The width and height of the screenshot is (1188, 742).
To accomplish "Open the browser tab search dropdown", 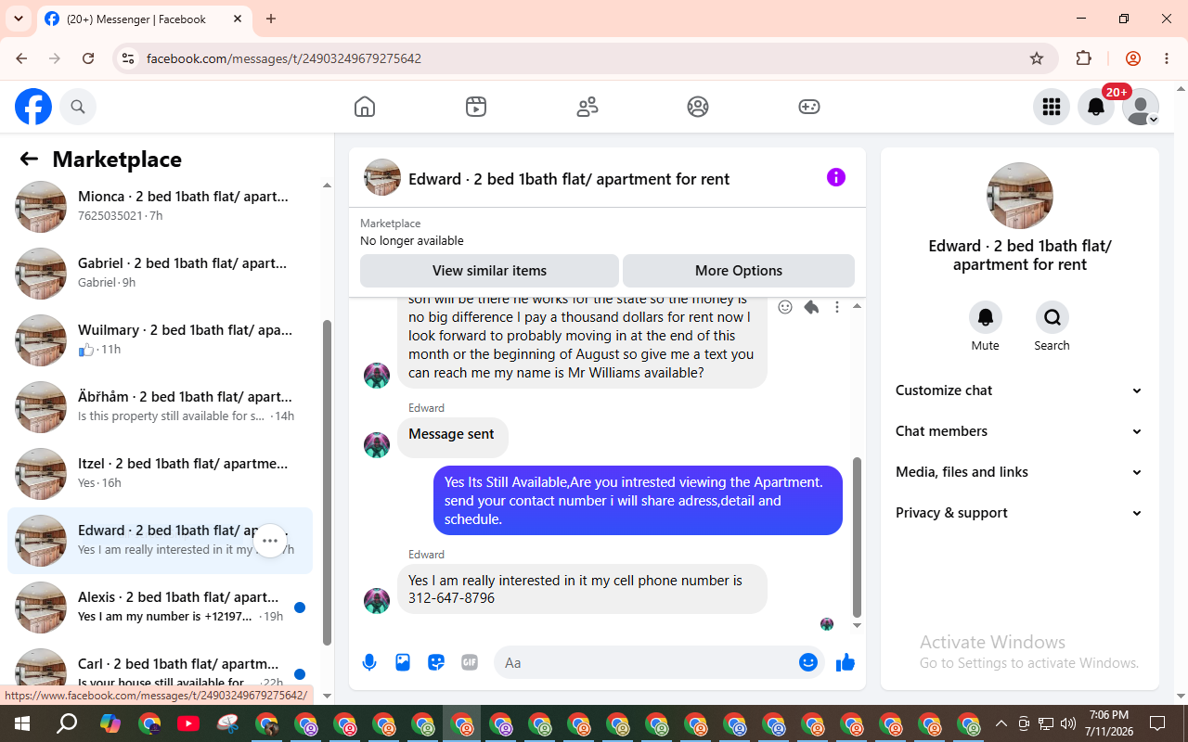I will 18,19.
